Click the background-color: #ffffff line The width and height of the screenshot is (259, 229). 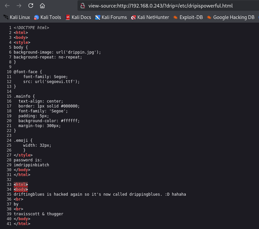click(49, 121)
